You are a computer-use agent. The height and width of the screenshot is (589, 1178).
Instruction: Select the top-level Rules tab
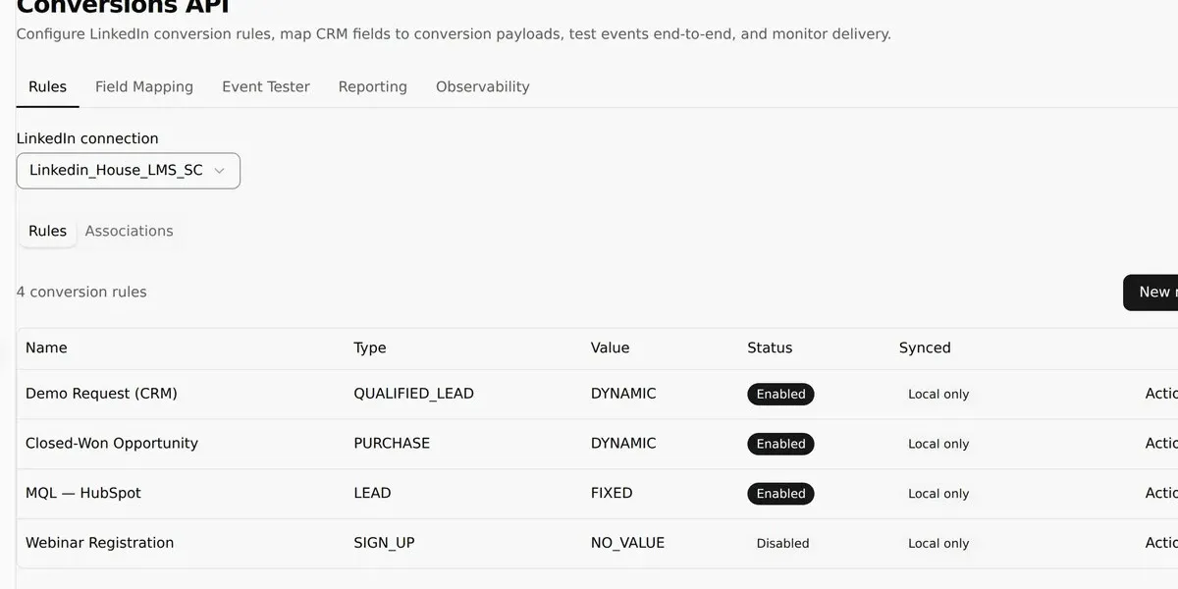coord(47,86)
